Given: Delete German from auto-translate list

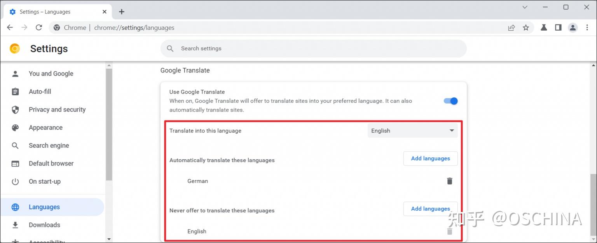Looking at the screenshot, I should coord(450,181).
